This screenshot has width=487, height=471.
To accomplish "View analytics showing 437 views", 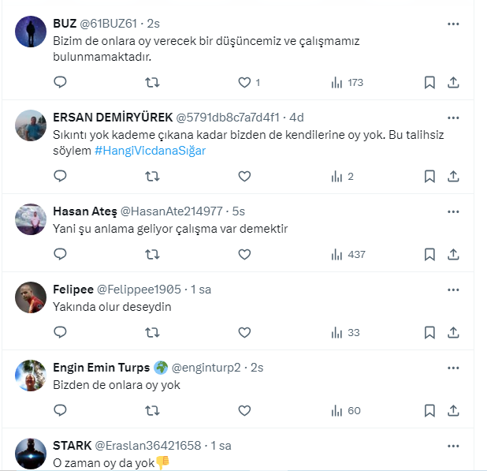I will tap(348, 254).
